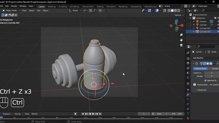Click the Z axis on the navigation gizmo

[177, 21]
